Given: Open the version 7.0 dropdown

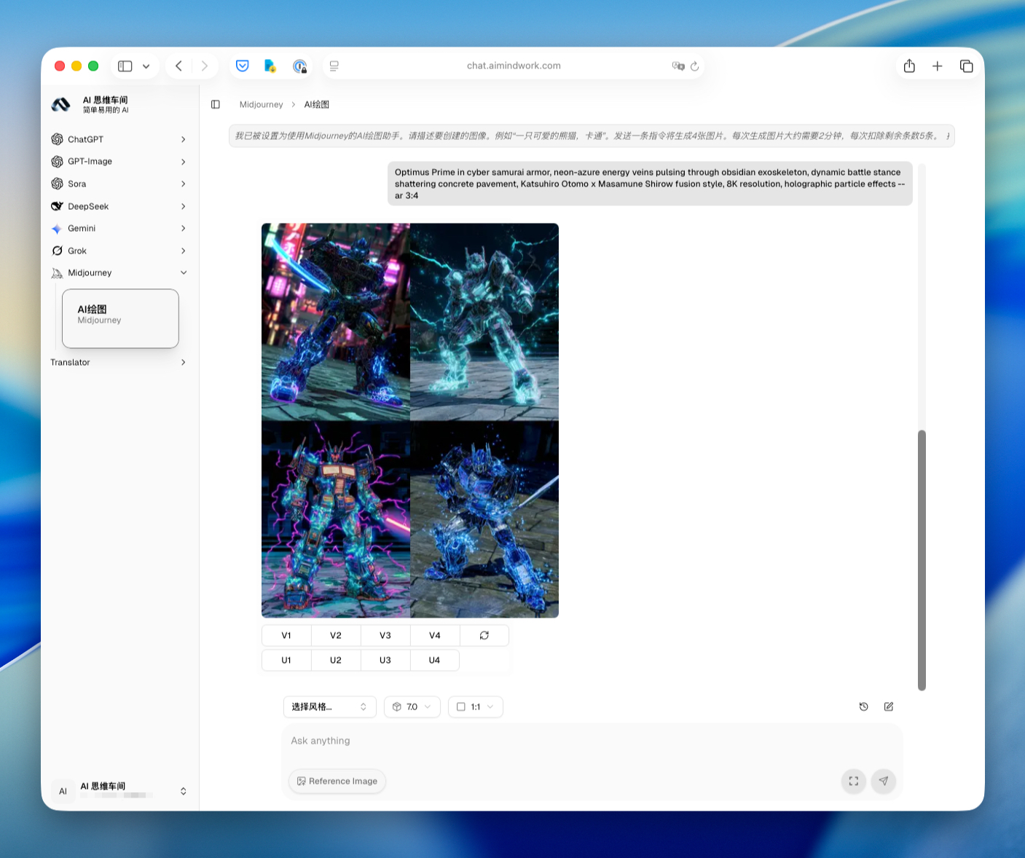Looking at the screenshot, I should (412, 707).
